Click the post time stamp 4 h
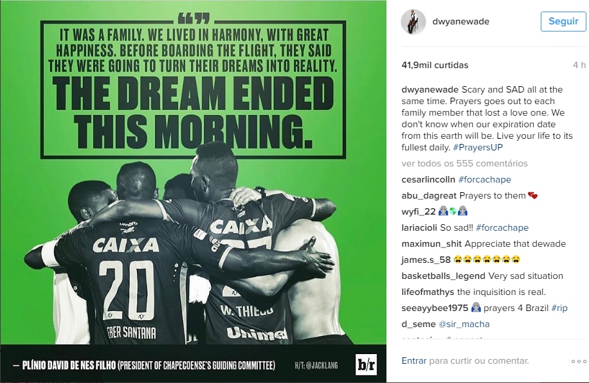 (579, 65)
